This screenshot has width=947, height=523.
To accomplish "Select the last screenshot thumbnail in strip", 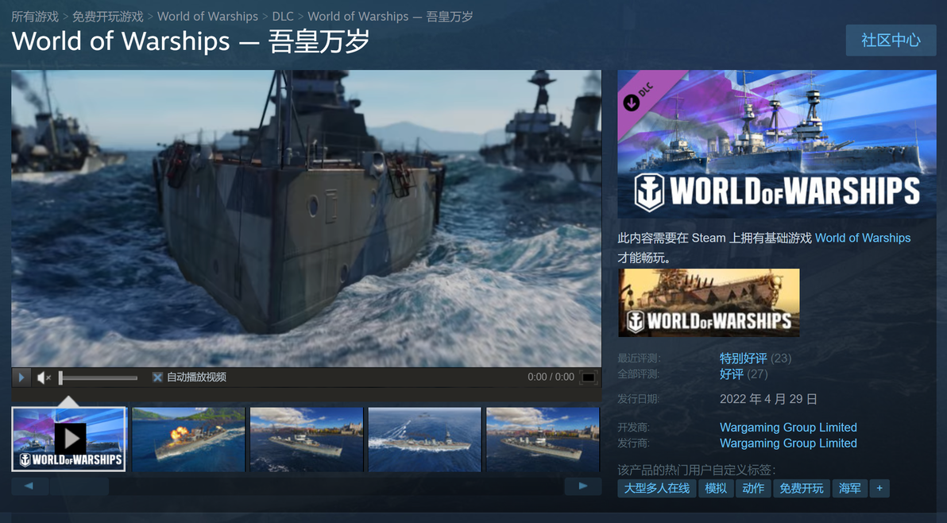I will (543, 439).
